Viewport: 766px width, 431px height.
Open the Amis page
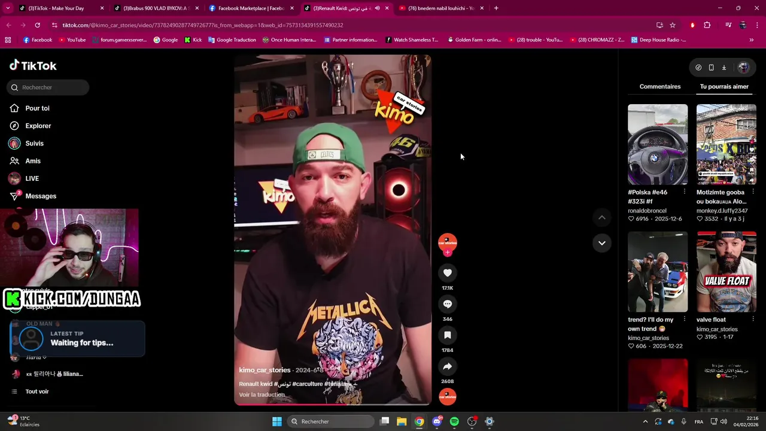click(33, 161)
